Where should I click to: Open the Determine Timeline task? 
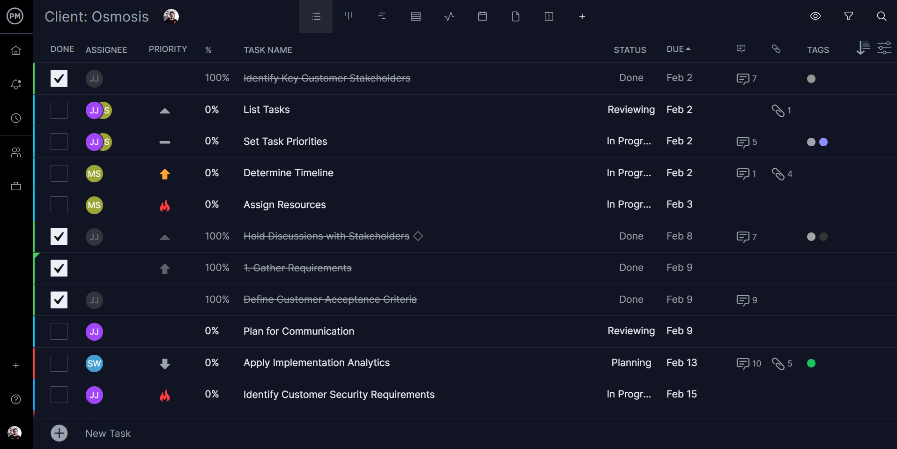tap(288, 173)
